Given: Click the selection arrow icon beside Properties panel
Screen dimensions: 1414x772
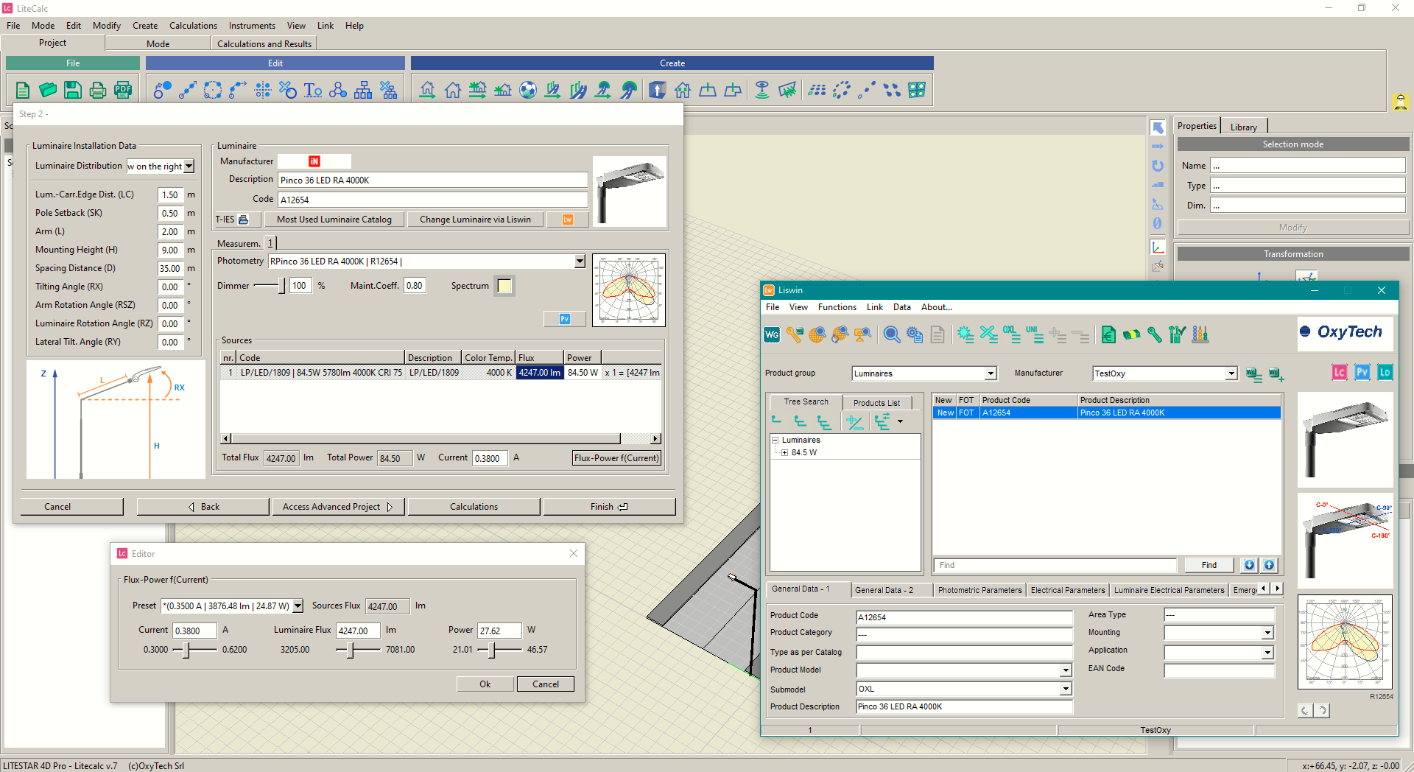Looking at the screenshot, I should pos(1158,127).
